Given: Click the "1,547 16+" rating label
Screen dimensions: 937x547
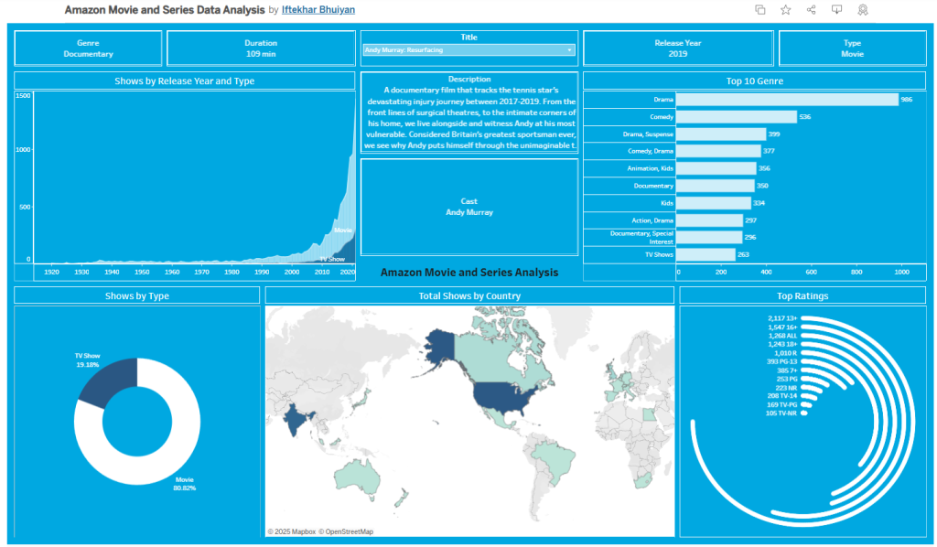Looking at the screenshot, I should coord(783,327).
